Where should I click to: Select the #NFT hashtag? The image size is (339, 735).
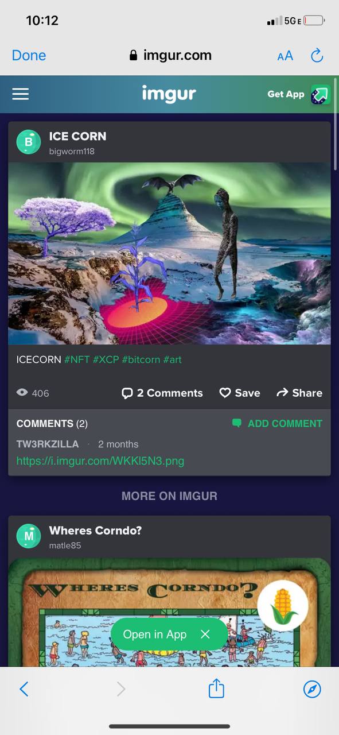[77, 359]
